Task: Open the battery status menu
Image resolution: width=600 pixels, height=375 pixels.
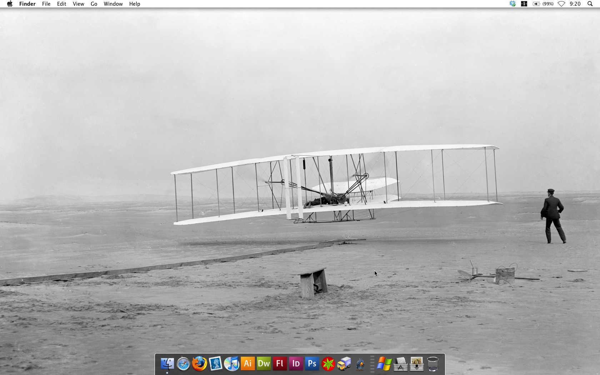Action: [x=537, y=4]
